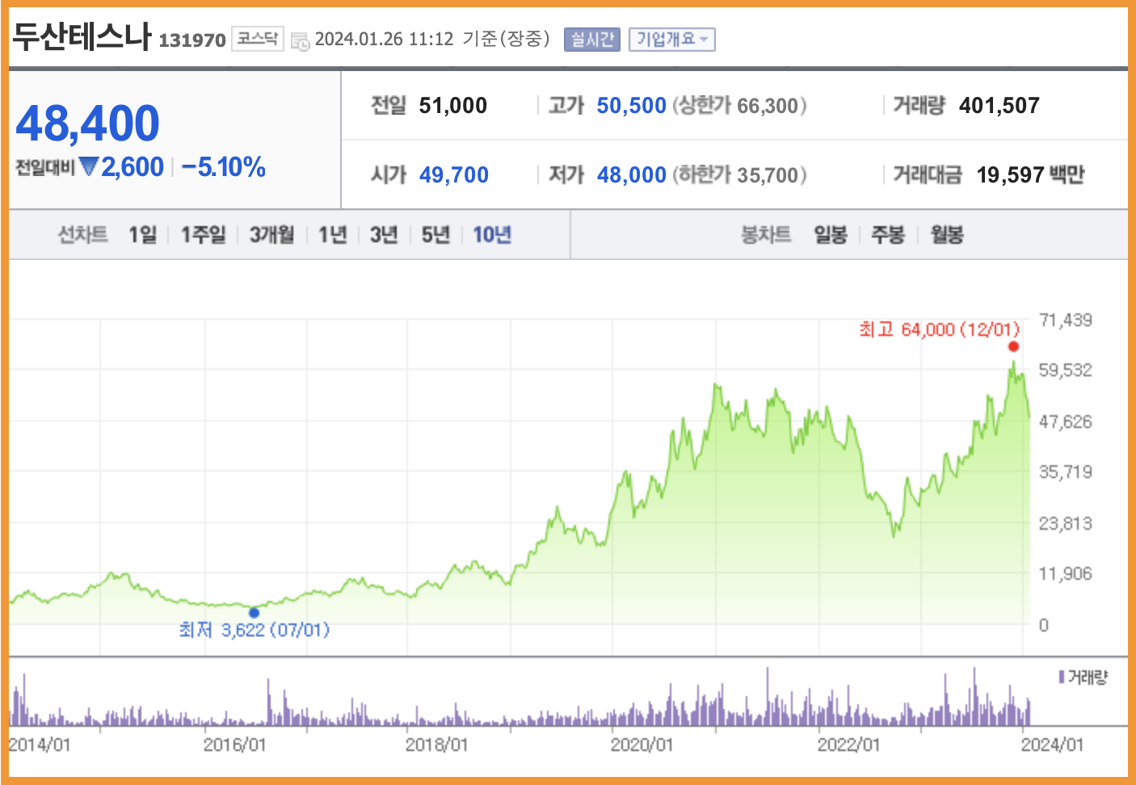Click the 봉차트 label
The width and height of the screenshot is (1136, 785).
[x=766, y=234]
